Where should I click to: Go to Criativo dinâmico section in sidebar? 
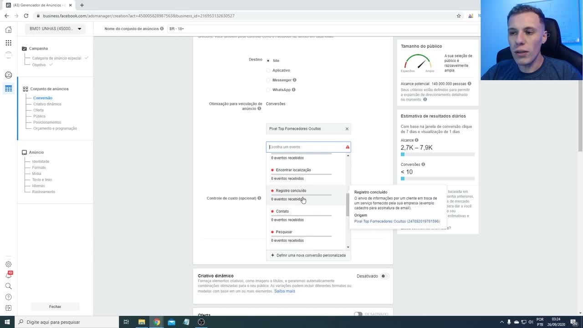[x=47, y=104]
